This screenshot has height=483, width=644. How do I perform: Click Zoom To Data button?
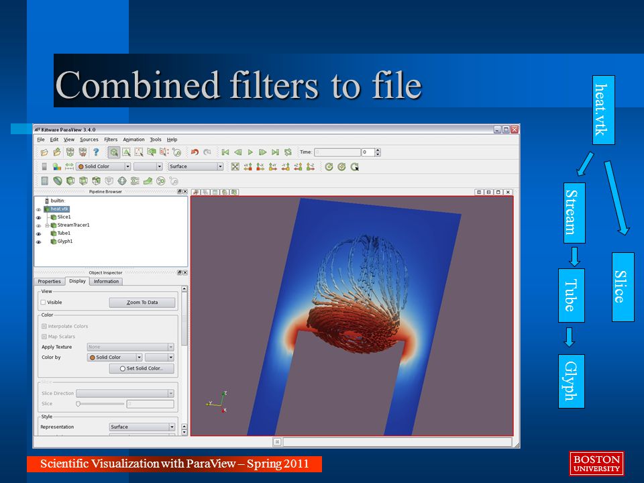pos(142,303)
